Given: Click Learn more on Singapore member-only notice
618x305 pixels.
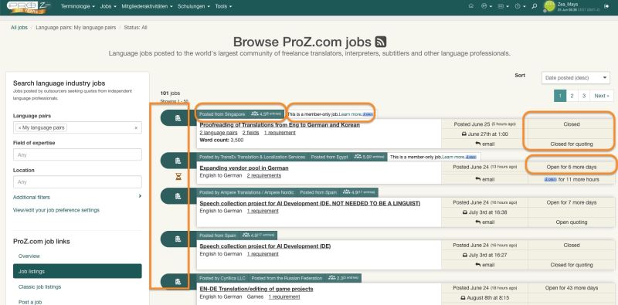Looking at the screenshot, I should click(x=351, y=114).
